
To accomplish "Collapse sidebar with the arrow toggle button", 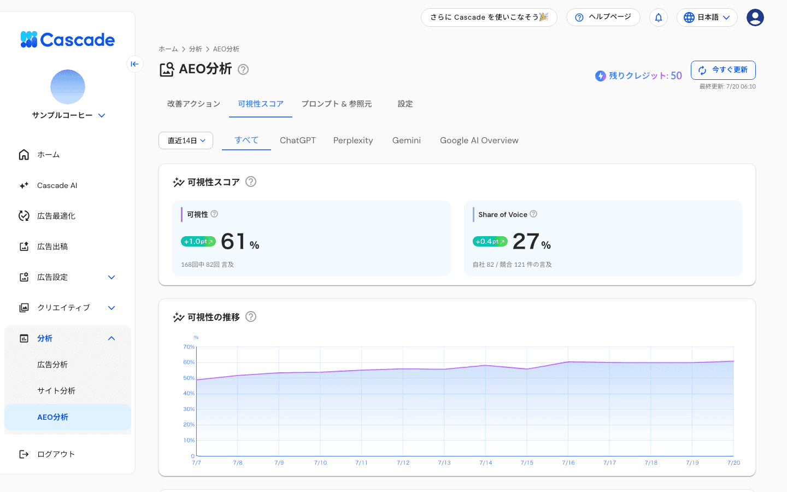I will coord(134,64).
